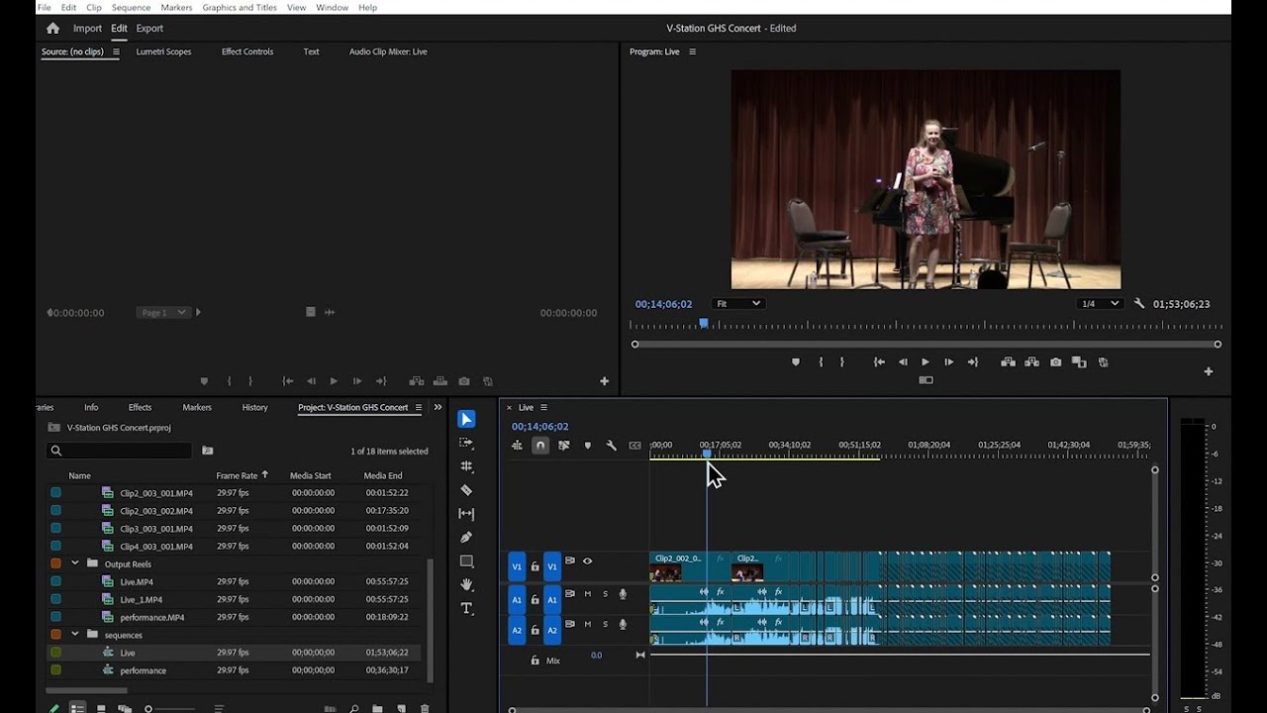The height and width of the screenshot is (713, 1267).
Task: Select the Slip tool
Action: (466, 514)
